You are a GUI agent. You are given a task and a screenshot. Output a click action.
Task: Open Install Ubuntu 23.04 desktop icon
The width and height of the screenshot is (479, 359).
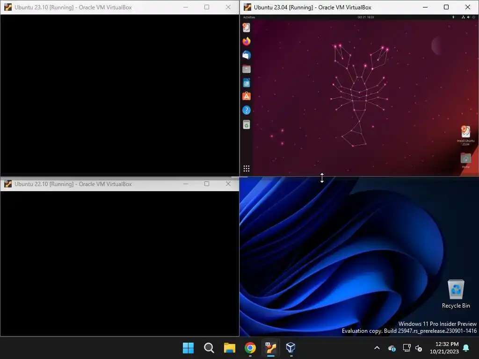click(x=465, y=135)
